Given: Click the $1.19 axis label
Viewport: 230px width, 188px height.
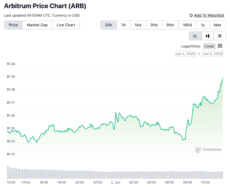Looking at the screenshot, I should [x=11, y=77].
